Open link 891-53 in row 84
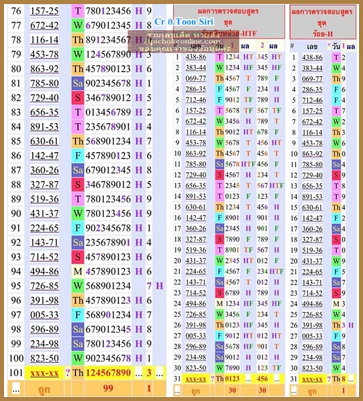Screen dimensions: 363x401 click(45, 126)
